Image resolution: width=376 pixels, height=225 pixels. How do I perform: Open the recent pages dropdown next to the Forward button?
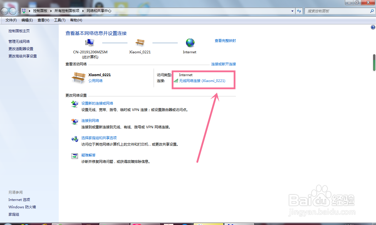19,11
